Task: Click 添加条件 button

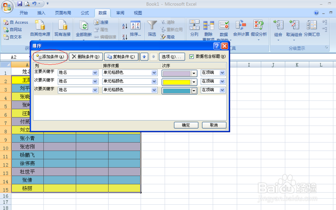Action: coord(50,57)
